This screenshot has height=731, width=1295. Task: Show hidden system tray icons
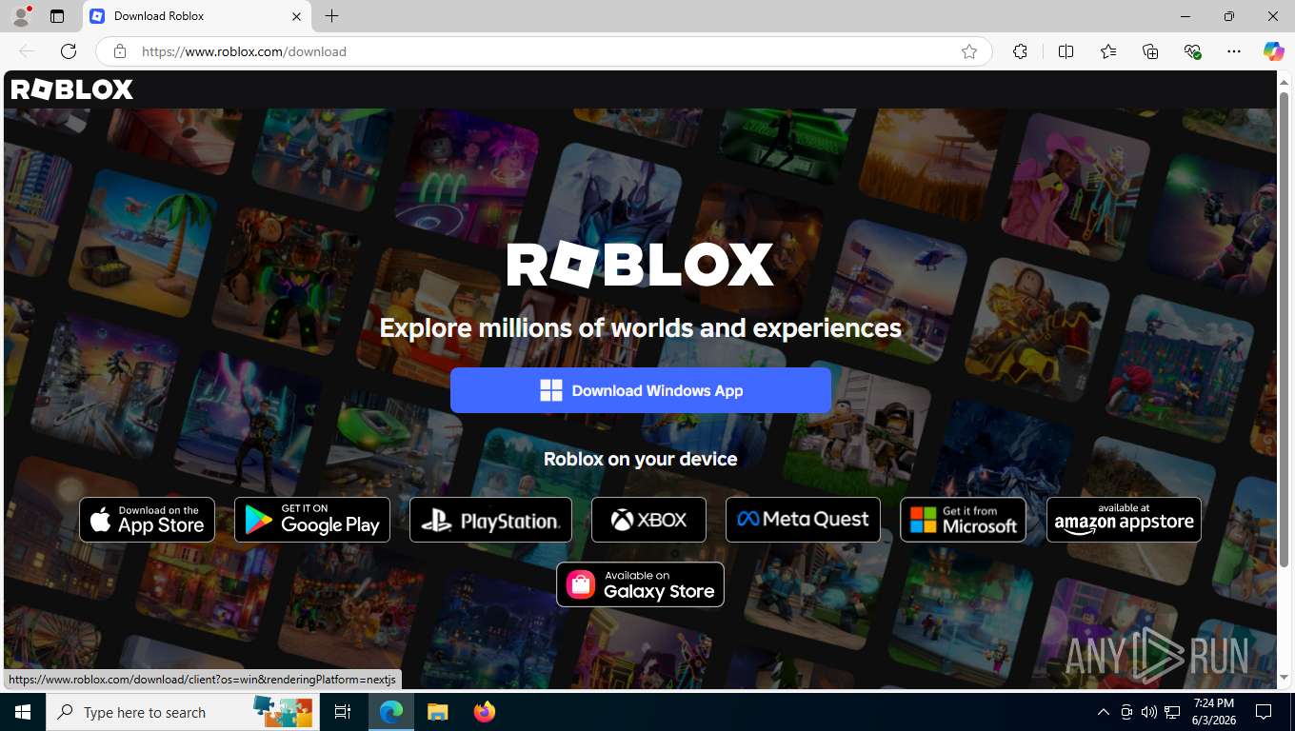pos(1104,712)
